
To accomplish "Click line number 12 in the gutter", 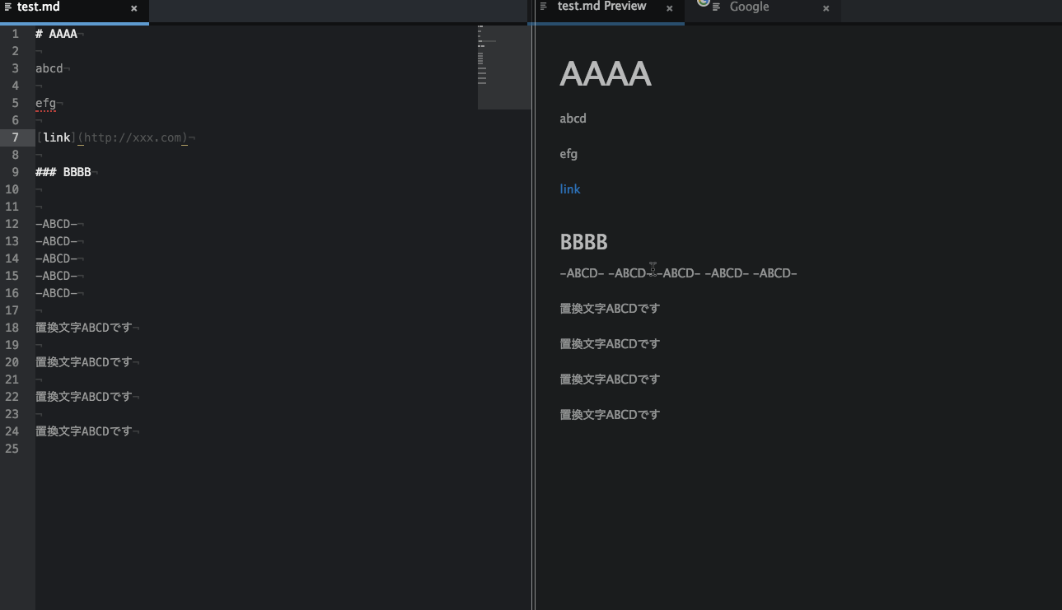I will [x=12, y=224].
